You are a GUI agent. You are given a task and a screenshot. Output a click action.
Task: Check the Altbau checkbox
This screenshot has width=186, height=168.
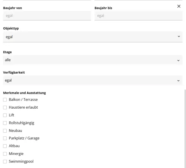(5, 146)
